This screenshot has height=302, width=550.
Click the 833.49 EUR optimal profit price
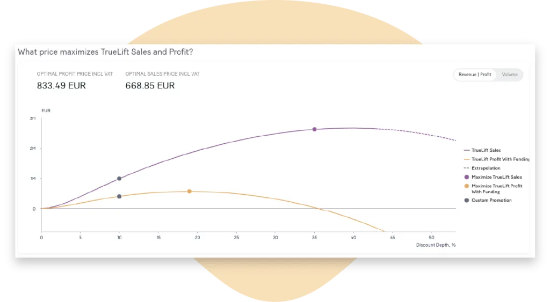(61, 85)
